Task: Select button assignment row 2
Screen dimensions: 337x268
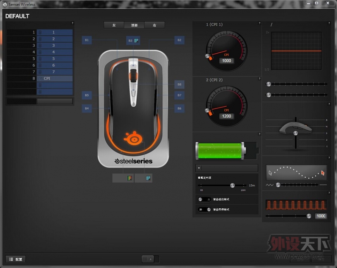Action: (54, 39)
